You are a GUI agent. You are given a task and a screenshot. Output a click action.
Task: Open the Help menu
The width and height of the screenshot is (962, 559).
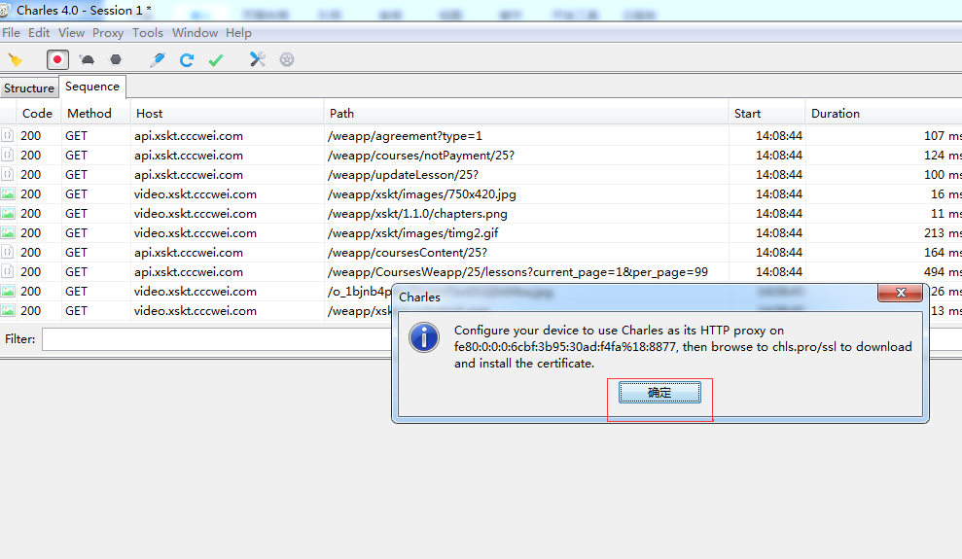[238, 33]
